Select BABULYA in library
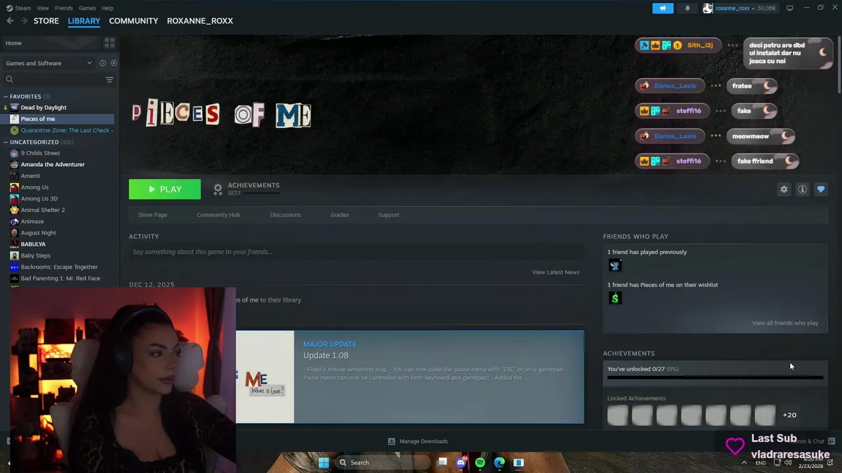842x473 pixels. point(33,244)
